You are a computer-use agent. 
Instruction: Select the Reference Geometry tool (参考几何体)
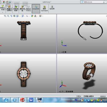pos(2,8)
